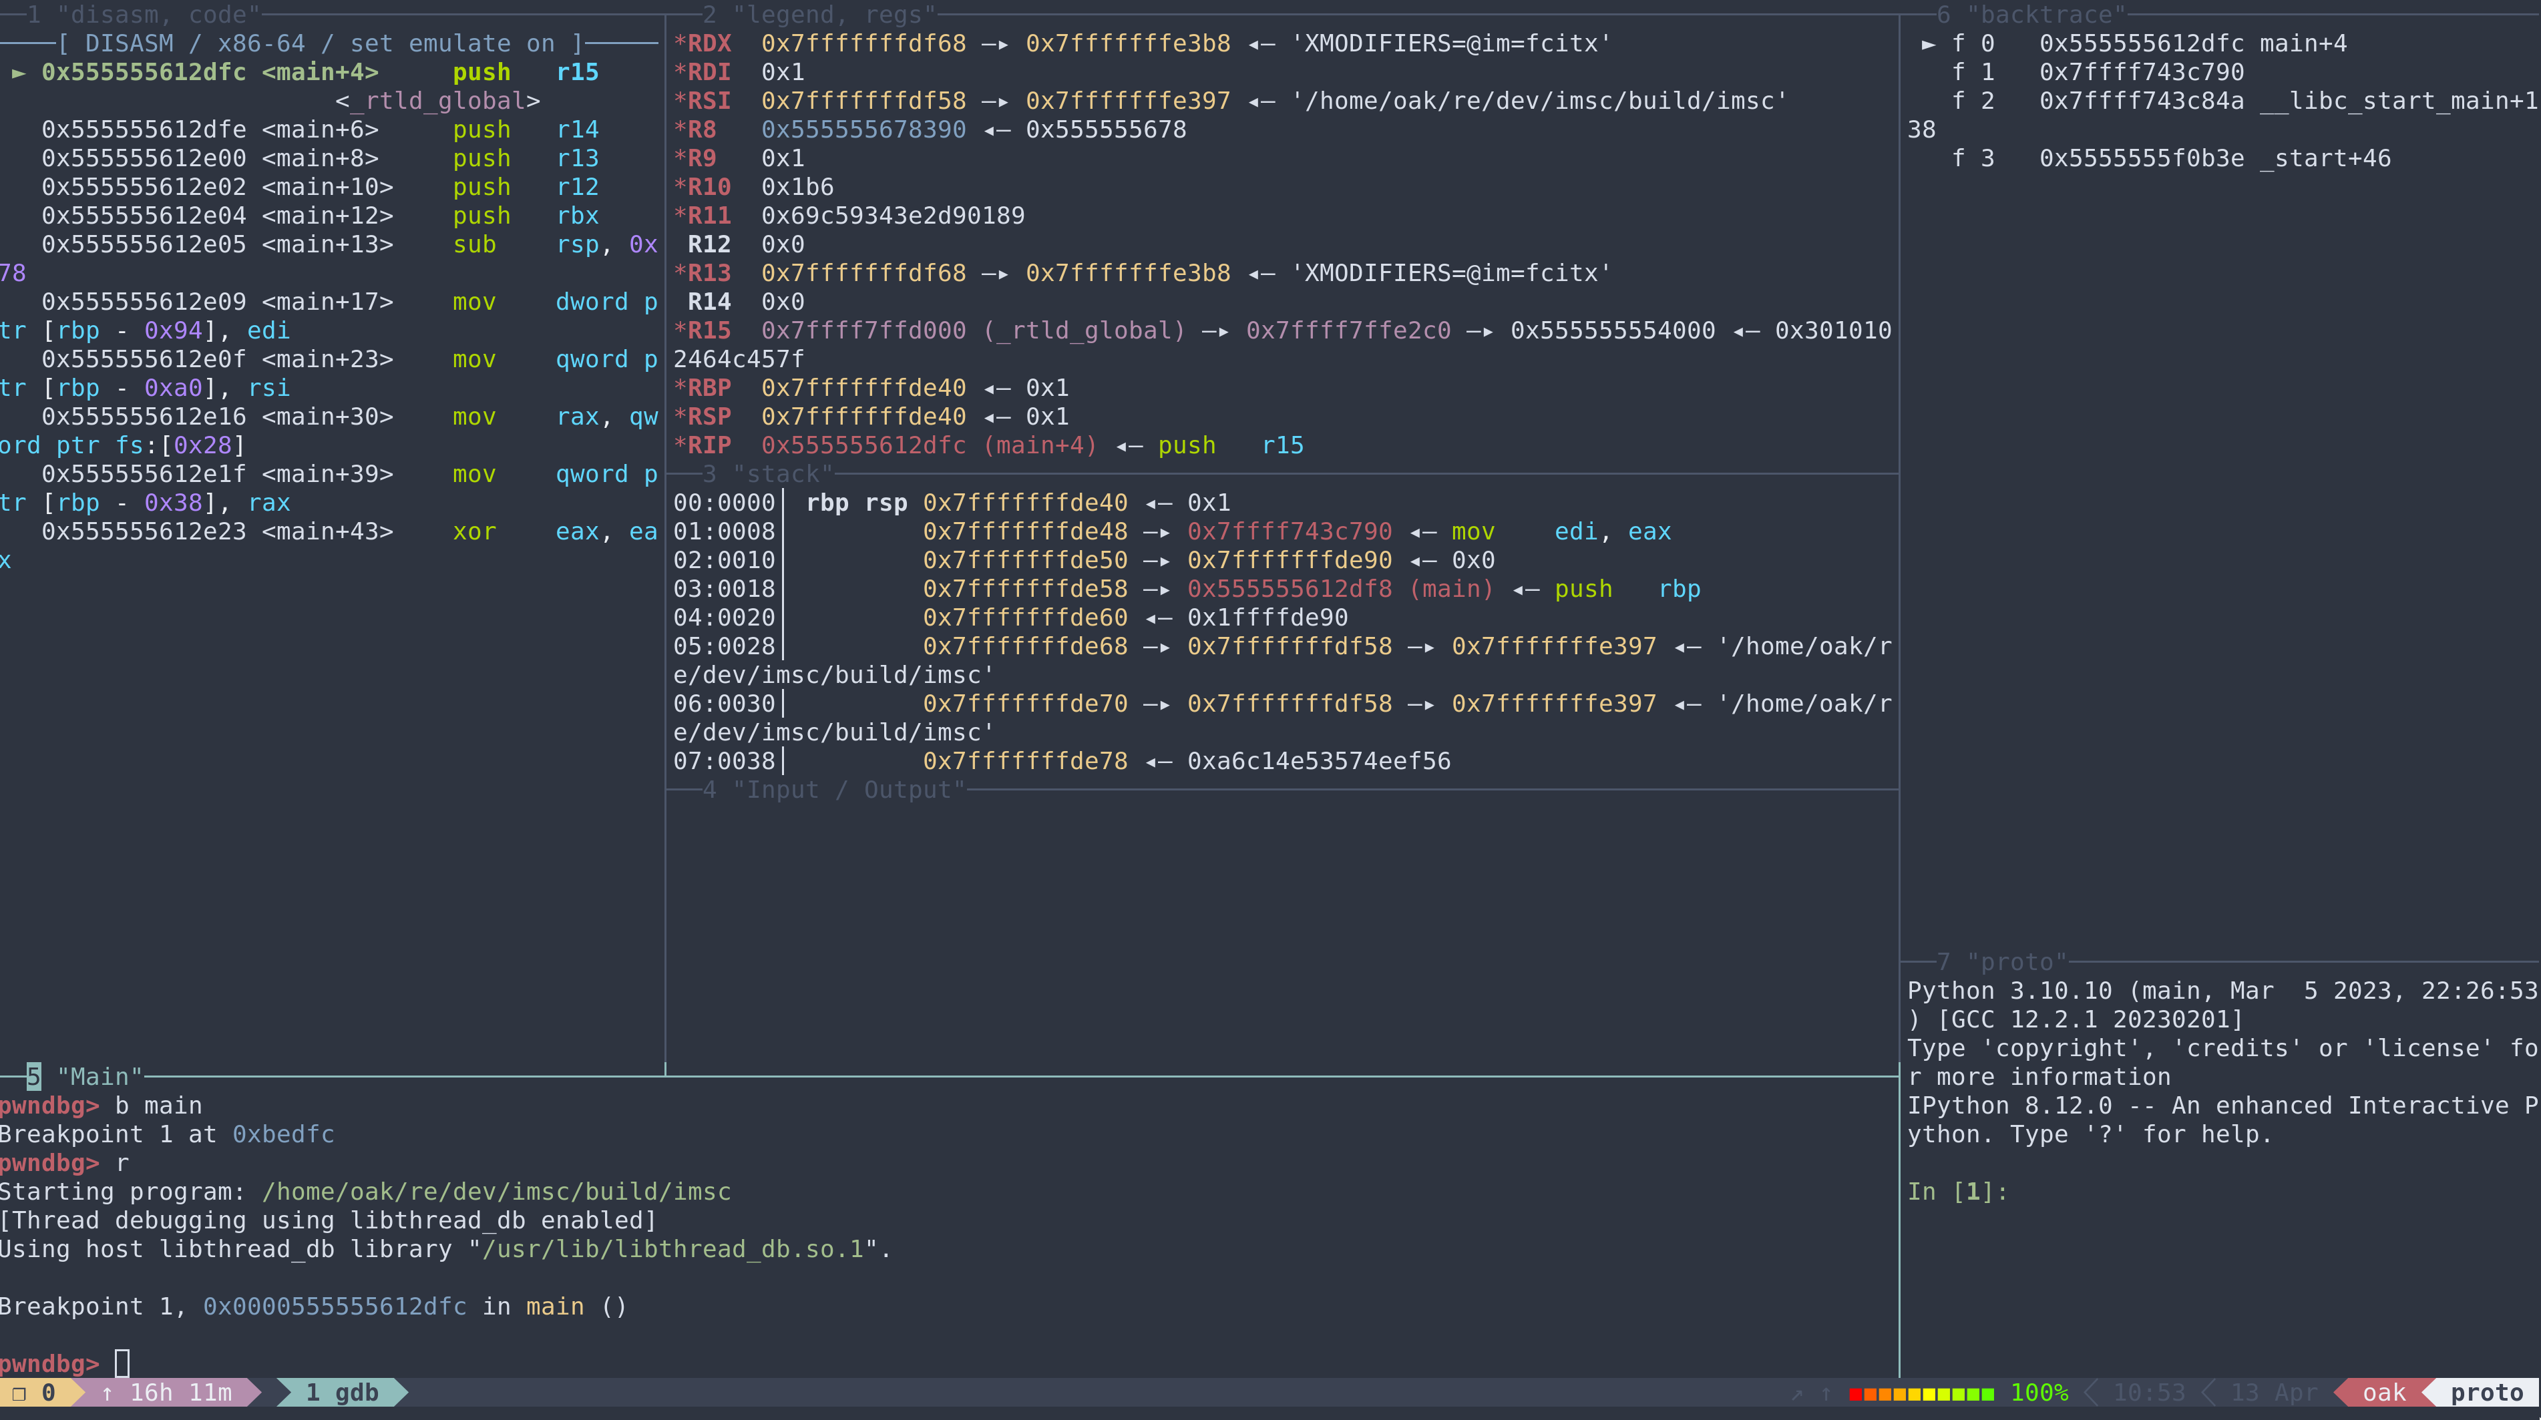
Task: Click the diagonal arrow status icon
Action: (x=1797, y=1393)
